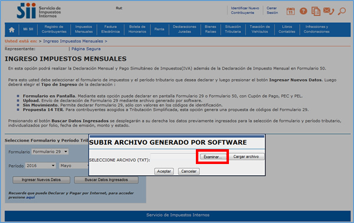The image size is (354, 223).
Task: Open the calendar icon in the header
Action: tap(290, 11)
